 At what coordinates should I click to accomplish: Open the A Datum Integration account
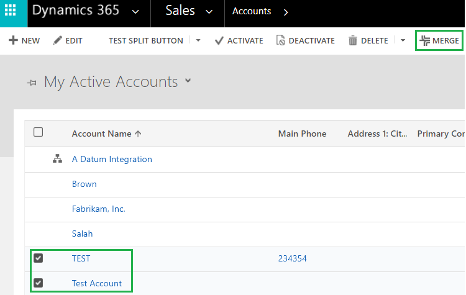(x=112, y=159)
